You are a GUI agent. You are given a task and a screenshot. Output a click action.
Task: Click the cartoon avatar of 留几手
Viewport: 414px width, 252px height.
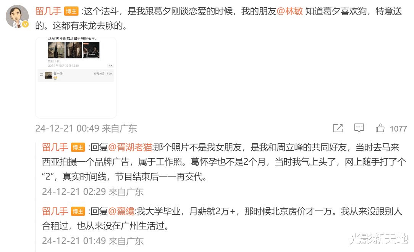click(x=17, y=16)
